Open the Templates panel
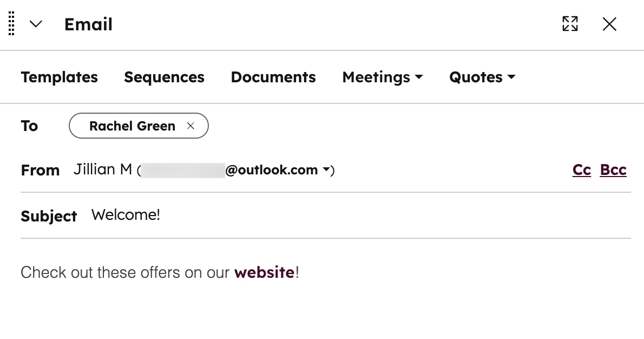Viewport: 644px width, 339px height. click(59, 77)
